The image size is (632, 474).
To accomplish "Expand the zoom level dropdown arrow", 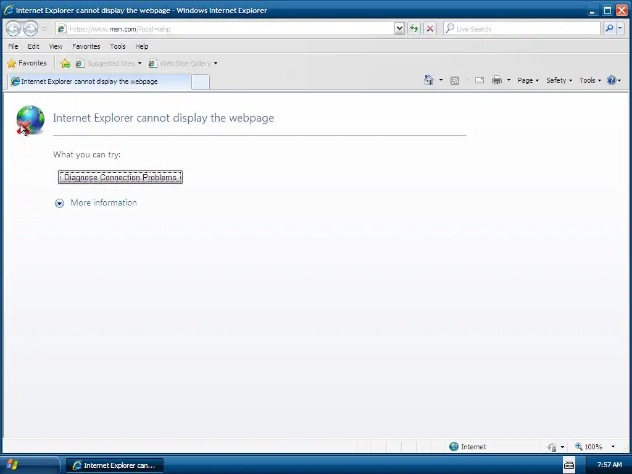I will 613,447.
